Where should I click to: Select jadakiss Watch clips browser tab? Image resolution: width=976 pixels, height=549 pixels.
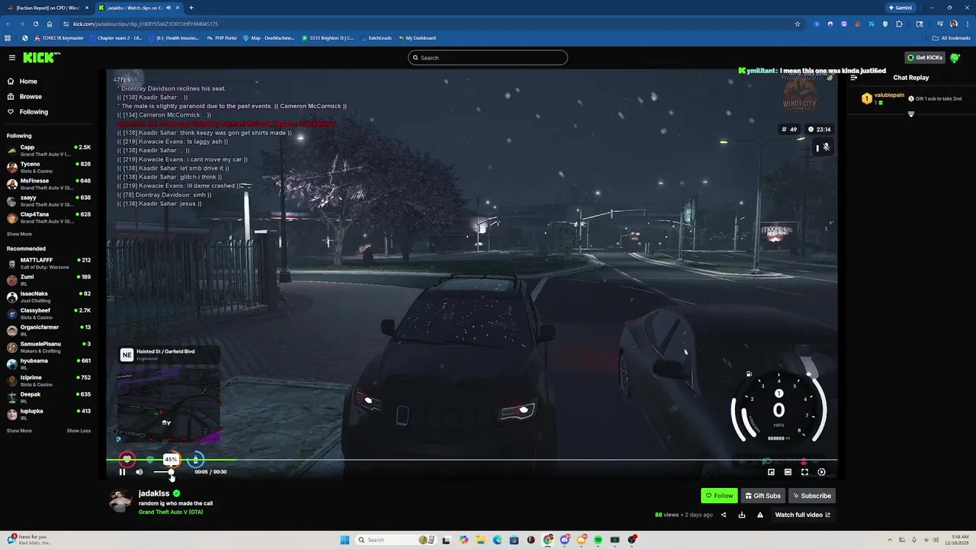[137, 8]
